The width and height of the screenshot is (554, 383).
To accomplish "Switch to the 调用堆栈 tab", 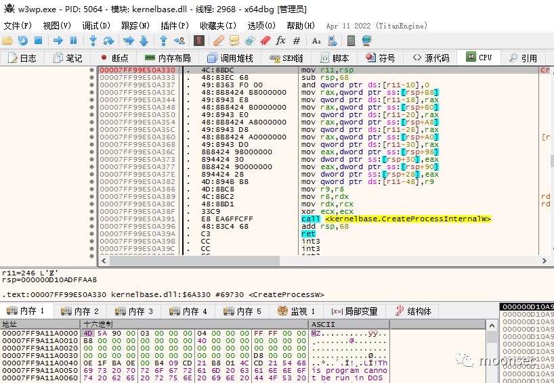I will [x=230, y=58].
